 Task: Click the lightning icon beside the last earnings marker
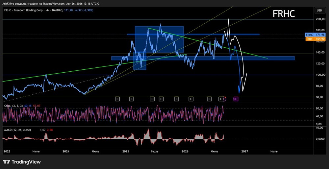(x=224, y=99)
